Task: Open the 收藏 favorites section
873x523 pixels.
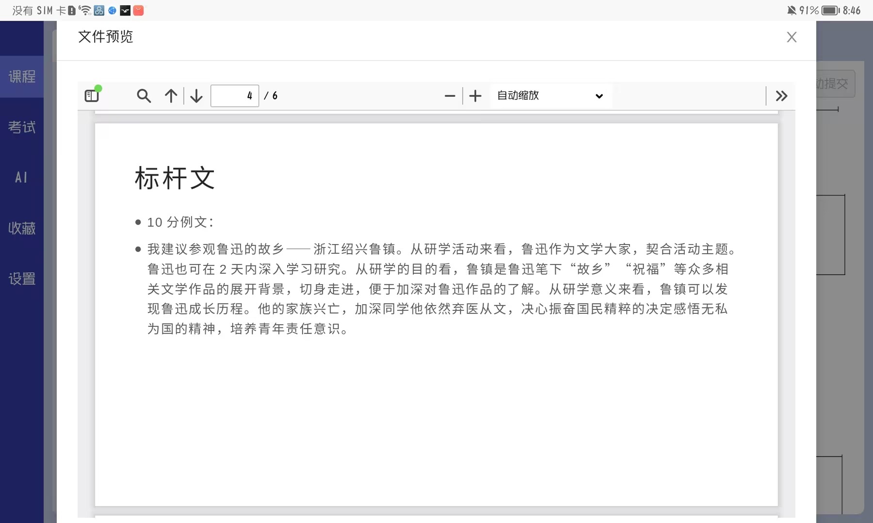Action: tap(22, 228)
